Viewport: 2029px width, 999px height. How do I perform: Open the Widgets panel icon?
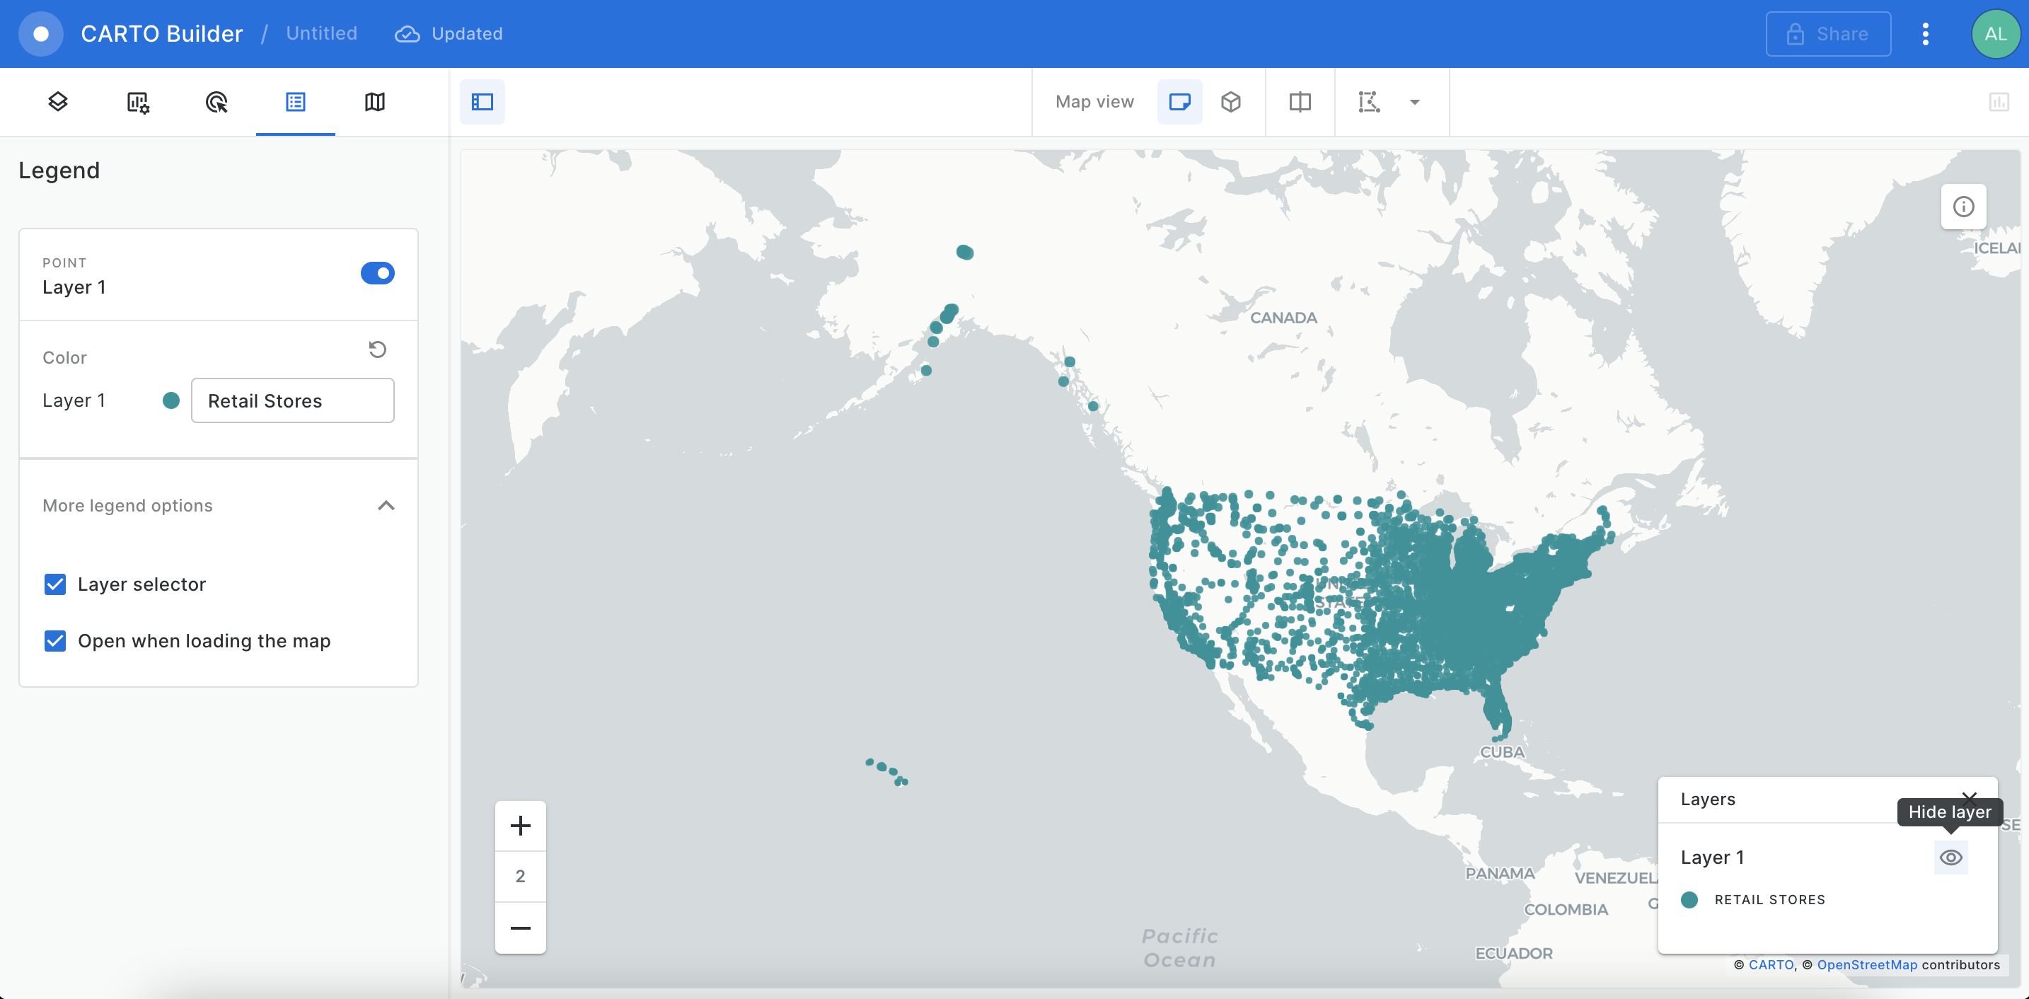(138, 102)
